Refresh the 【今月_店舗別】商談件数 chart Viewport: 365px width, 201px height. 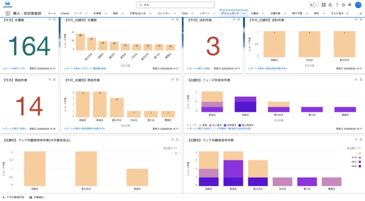coord(172,80)
